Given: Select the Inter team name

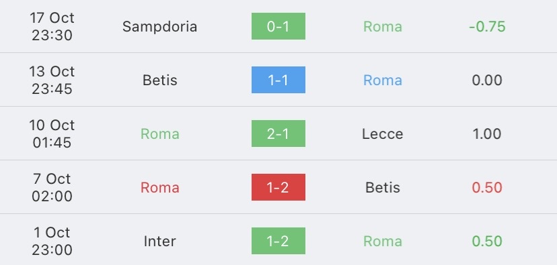Looking at the screenshot, I should [160, 242].
